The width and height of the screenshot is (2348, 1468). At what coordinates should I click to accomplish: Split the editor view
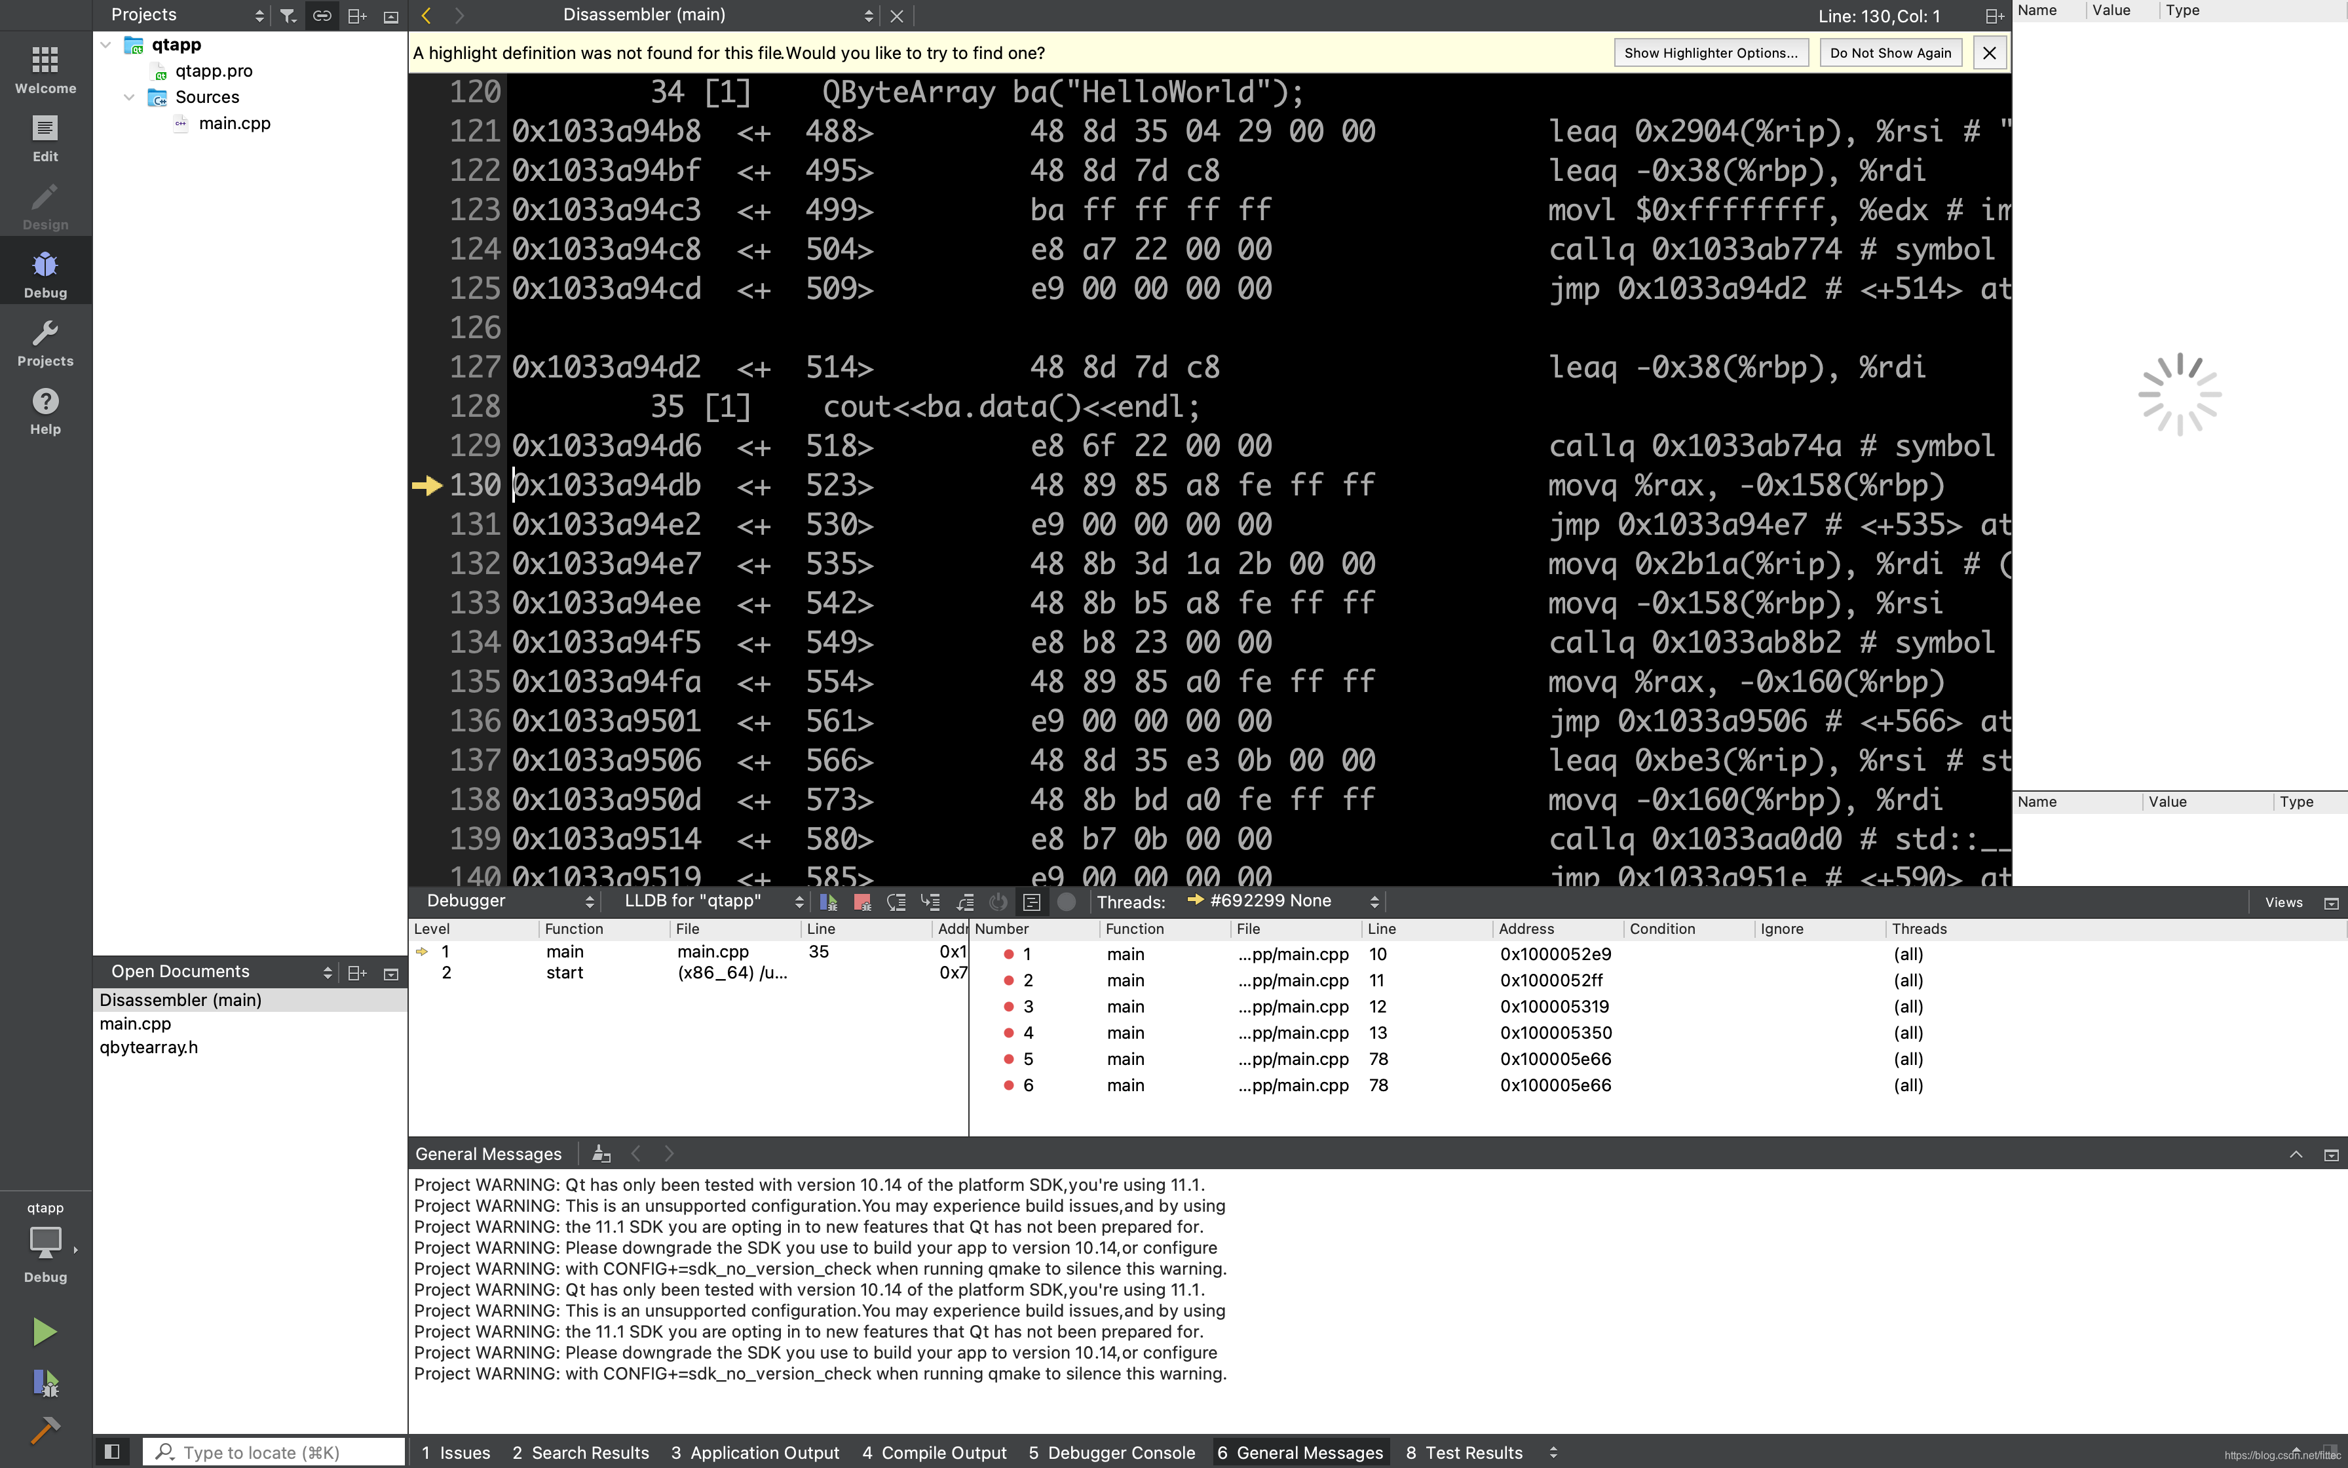coord(1994,16)
